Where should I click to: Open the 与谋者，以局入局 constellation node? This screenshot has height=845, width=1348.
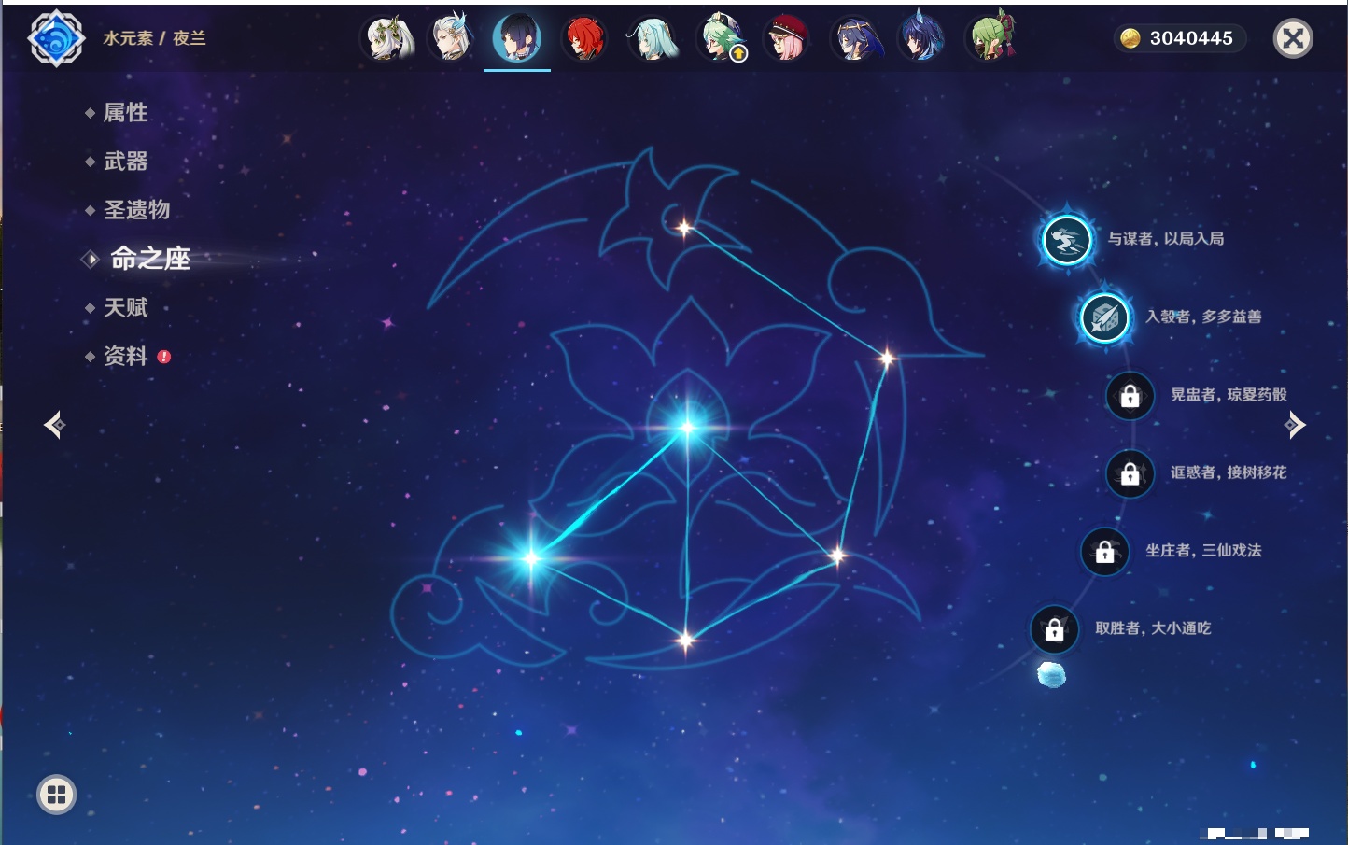(1066, 240)
